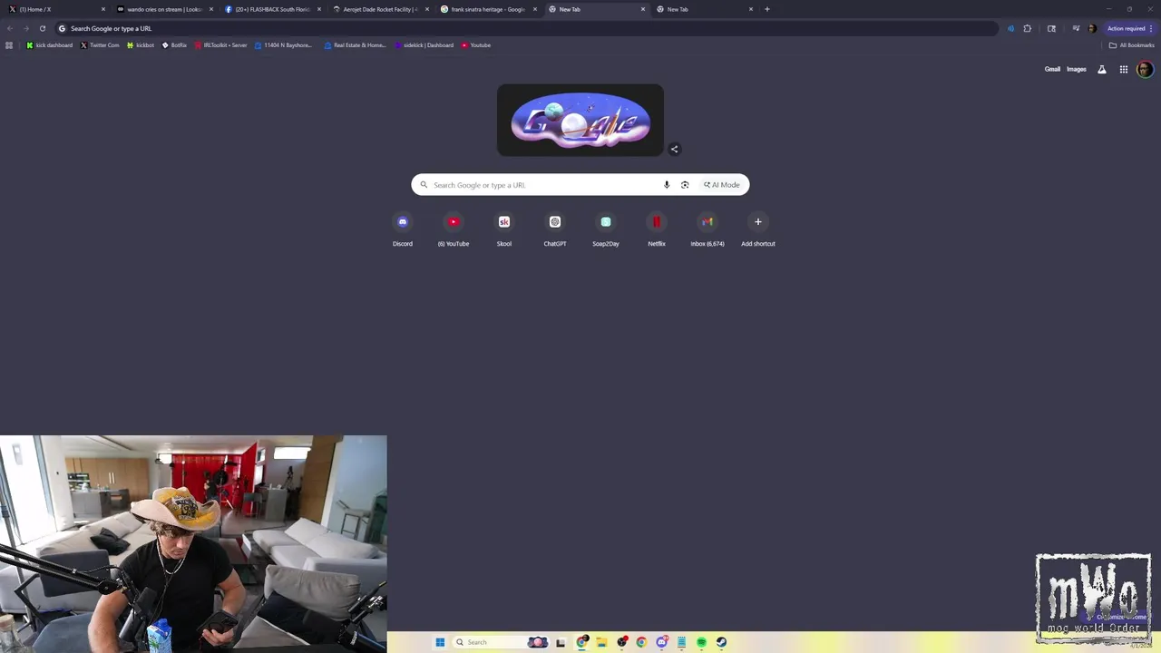Open the ChatGPT shortcut
The image size is (1161, 653).
(555, 229)
